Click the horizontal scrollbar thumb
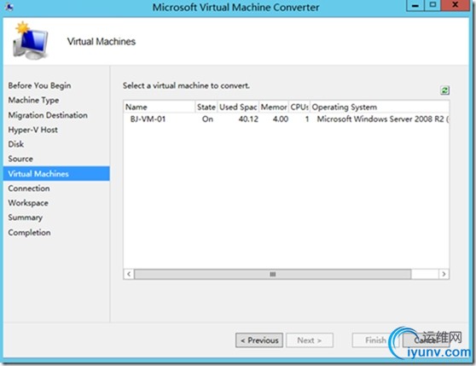This screenshot has height=366, width=476. point(273,274)
